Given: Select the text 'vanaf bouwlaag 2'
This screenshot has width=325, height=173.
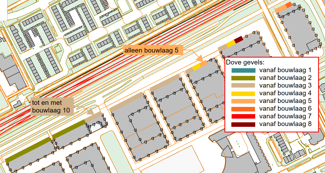Looking at the screenshot, I should [285, 78].
